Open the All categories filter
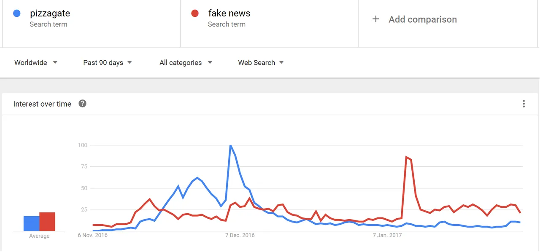The image size is (540, 252). pyautogui.click(x=186, y=62)
